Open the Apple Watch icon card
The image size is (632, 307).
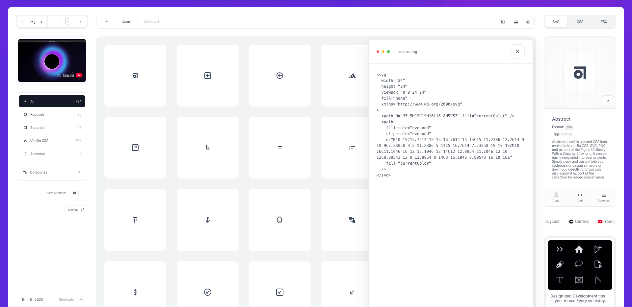coord(280,220)
